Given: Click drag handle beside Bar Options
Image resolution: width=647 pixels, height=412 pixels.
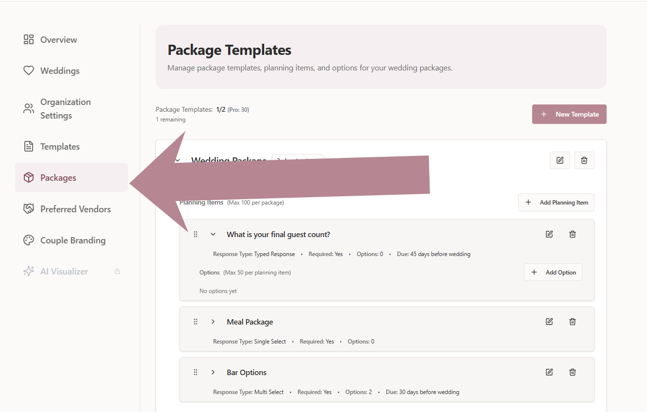Looking at the screenshot, I should click(x=196, y=372).
